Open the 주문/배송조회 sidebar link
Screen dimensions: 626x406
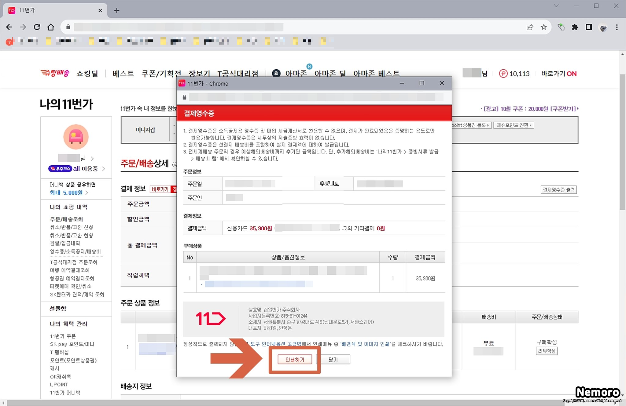coord(66,219)
